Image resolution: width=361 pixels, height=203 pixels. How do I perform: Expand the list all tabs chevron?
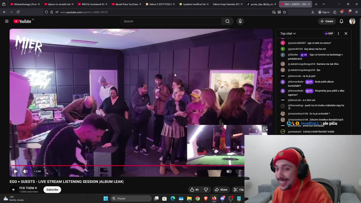tap(324, 4)
